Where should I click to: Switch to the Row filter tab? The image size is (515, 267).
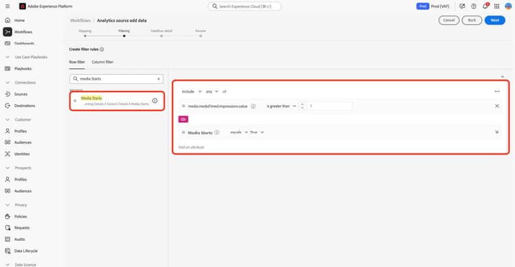point(77,62)
